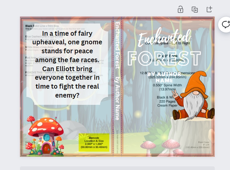
Task: Click the lock page icon
Action: [x=180, y=9]
